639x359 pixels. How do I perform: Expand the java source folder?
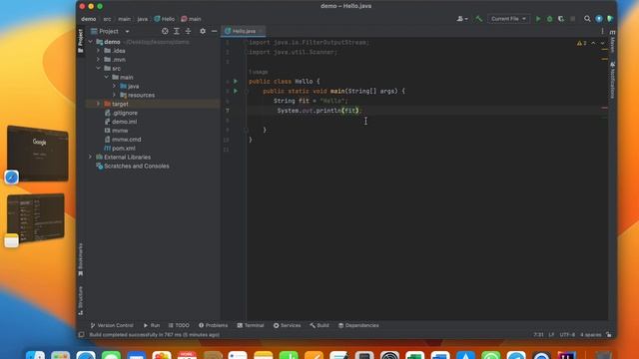point(114,87)
